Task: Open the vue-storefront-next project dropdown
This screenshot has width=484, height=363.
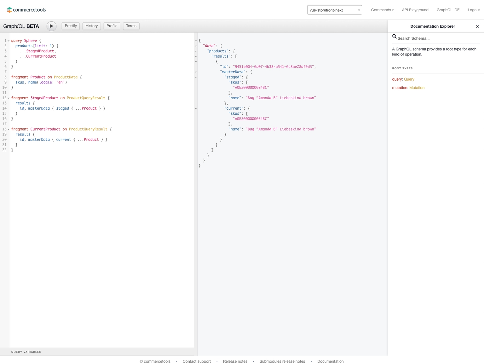Action: pos(334,10)
